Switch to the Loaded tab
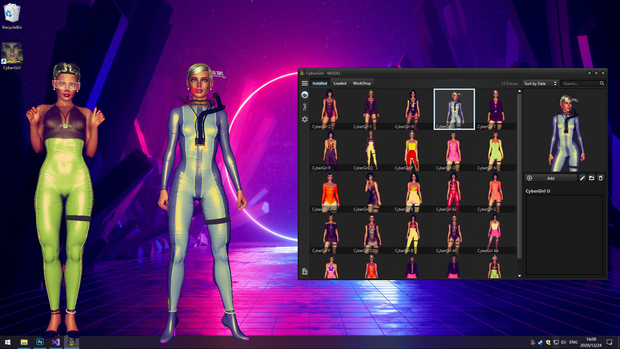The image size is (620, 349). 340,83
